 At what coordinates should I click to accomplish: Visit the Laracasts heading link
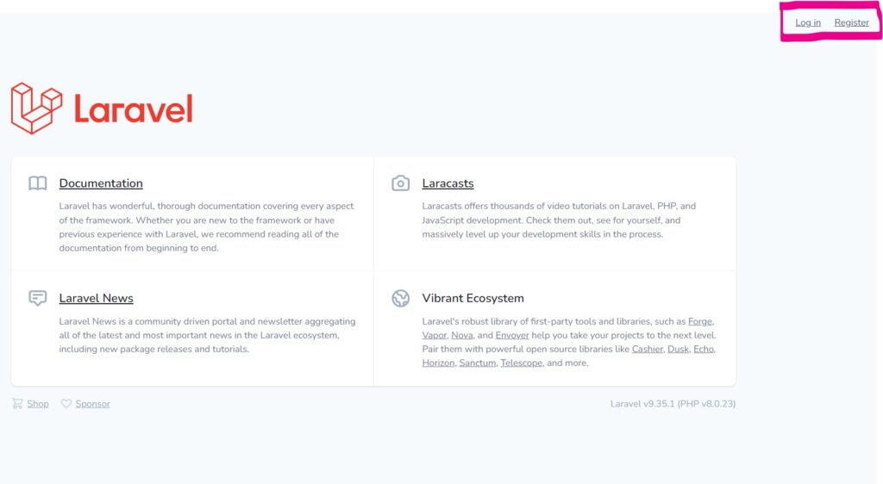tap(448, 183)
